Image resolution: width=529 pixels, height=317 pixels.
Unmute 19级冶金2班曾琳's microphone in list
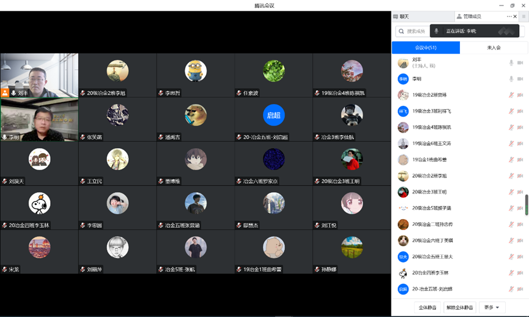coord(511,95)
